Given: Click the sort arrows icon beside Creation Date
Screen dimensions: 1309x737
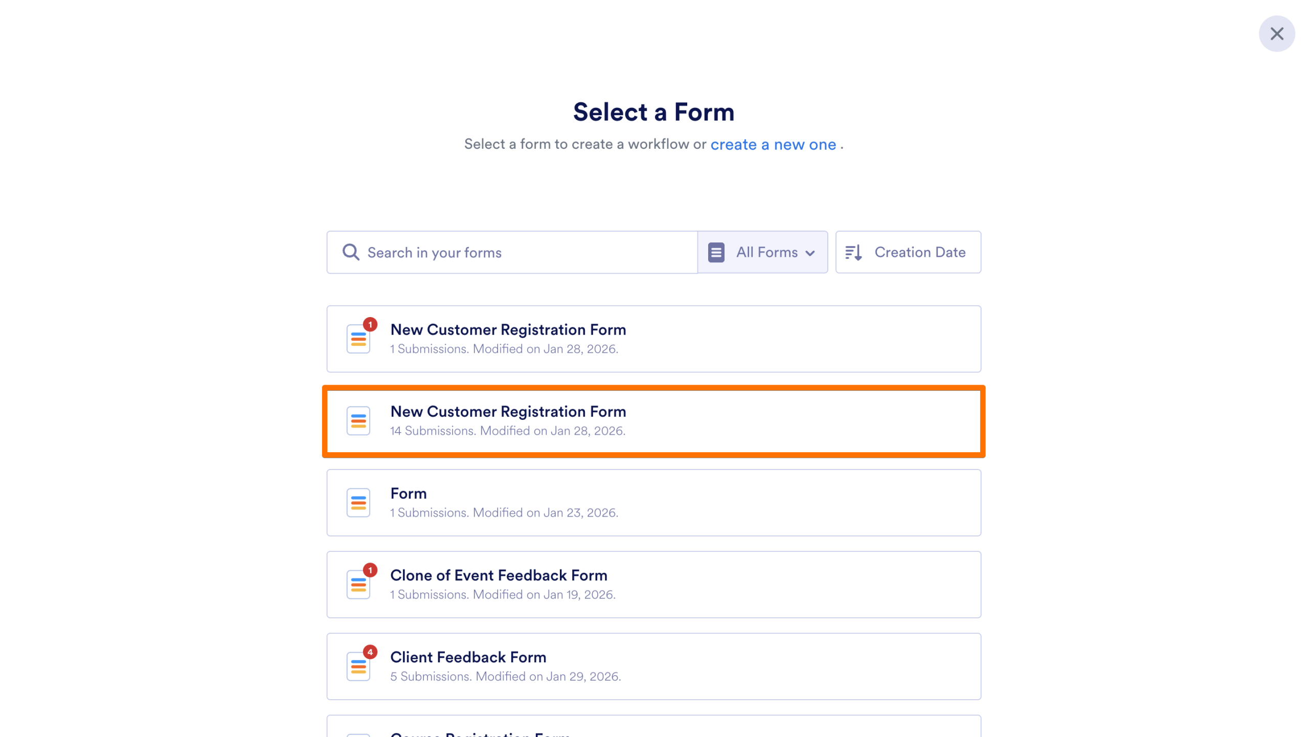Looking at the screenshot, I should [854, 252].
